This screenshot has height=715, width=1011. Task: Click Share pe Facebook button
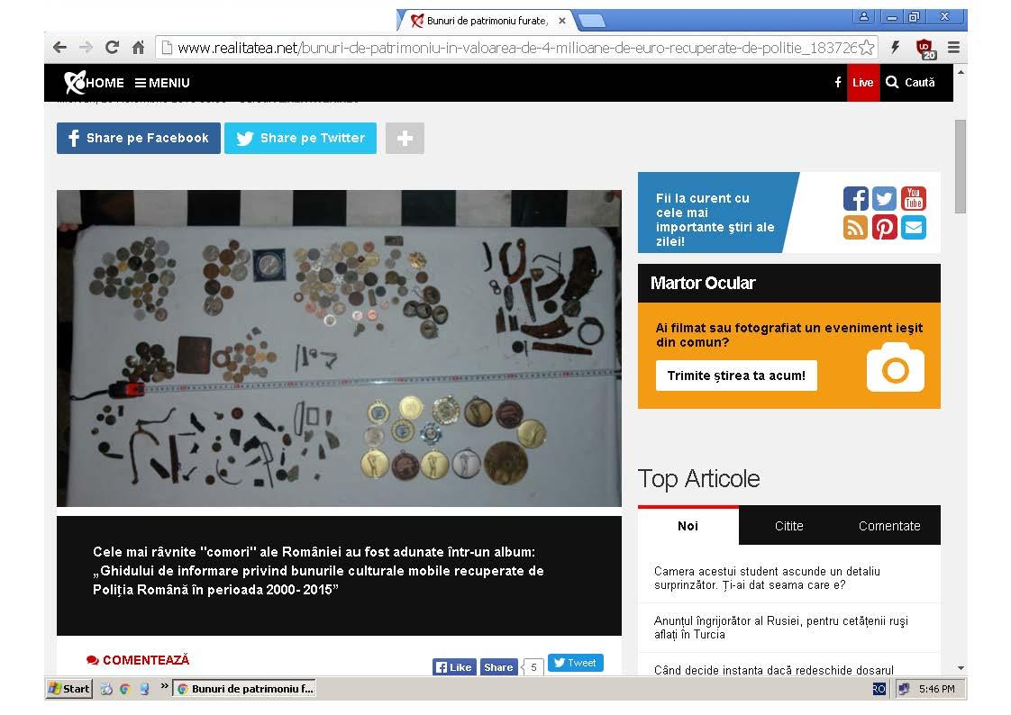coord(139,138)
